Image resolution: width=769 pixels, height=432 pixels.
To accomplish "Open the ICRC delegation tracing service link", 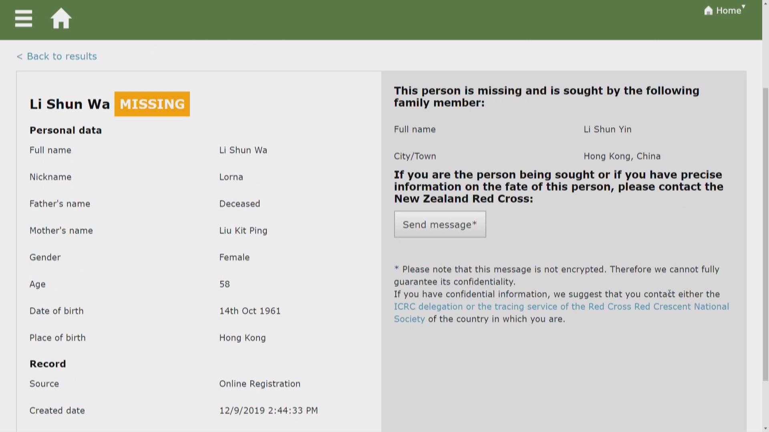I will (x=561, y=307).
